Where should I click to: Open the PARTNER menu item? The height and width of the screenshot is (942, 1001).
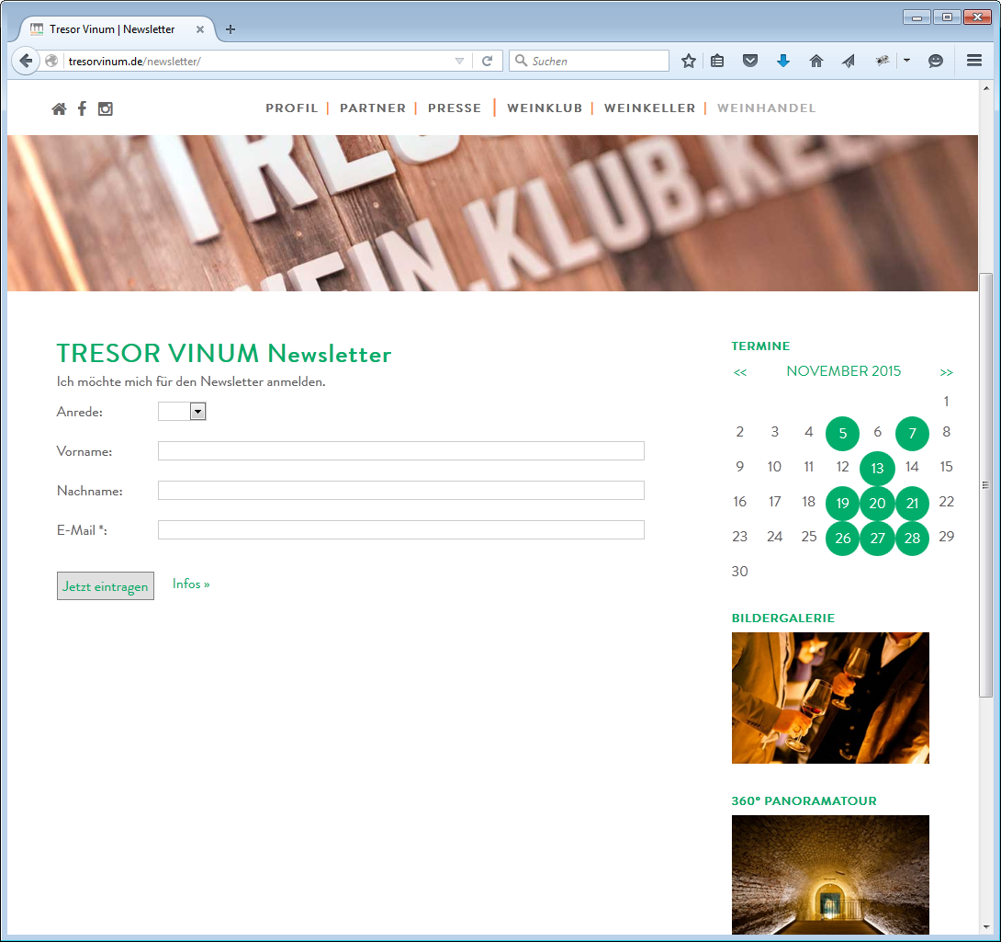(x=373, y=108)
